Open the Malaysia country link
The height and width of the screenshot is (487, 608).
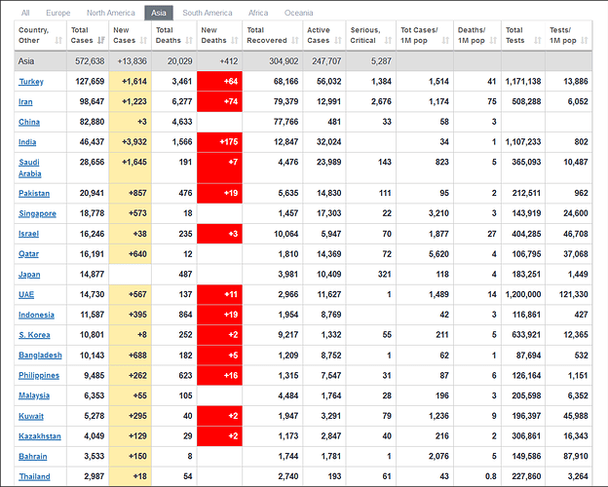coord(34,395)
